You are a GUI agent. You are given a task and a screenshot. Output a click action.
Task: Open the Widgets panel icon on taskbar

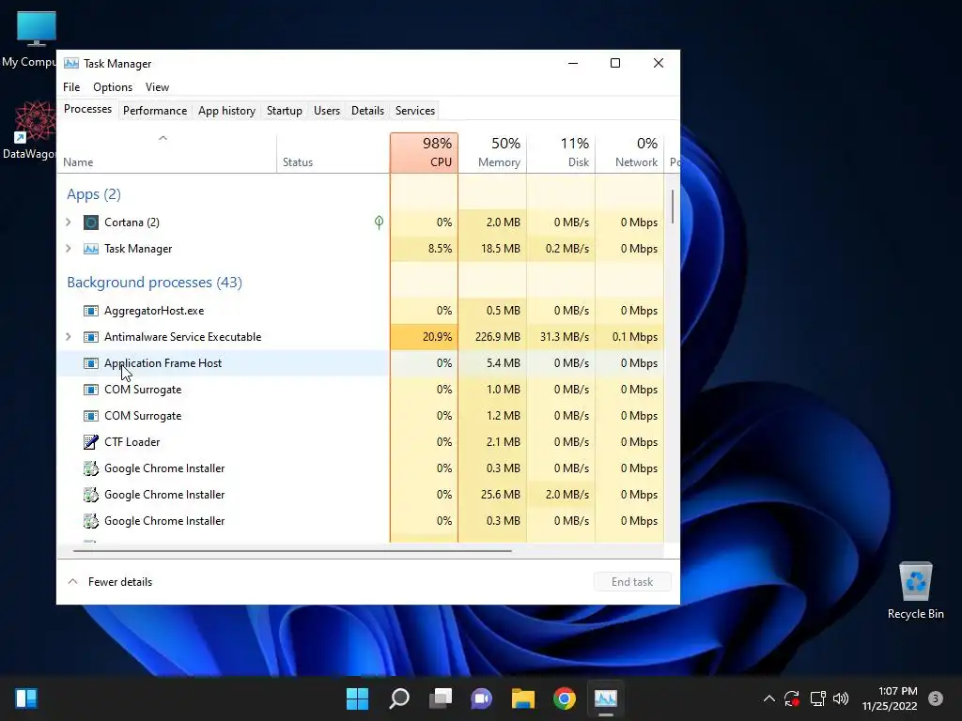pyautogui.click(x=26, y=698)
